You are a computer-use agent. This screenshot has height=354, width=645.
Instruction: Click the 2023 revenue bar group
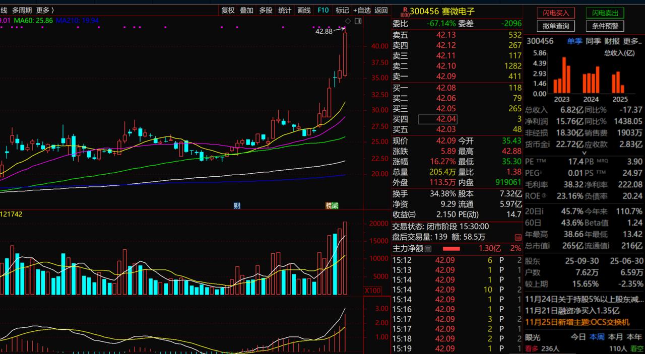[x=562, y=76]
